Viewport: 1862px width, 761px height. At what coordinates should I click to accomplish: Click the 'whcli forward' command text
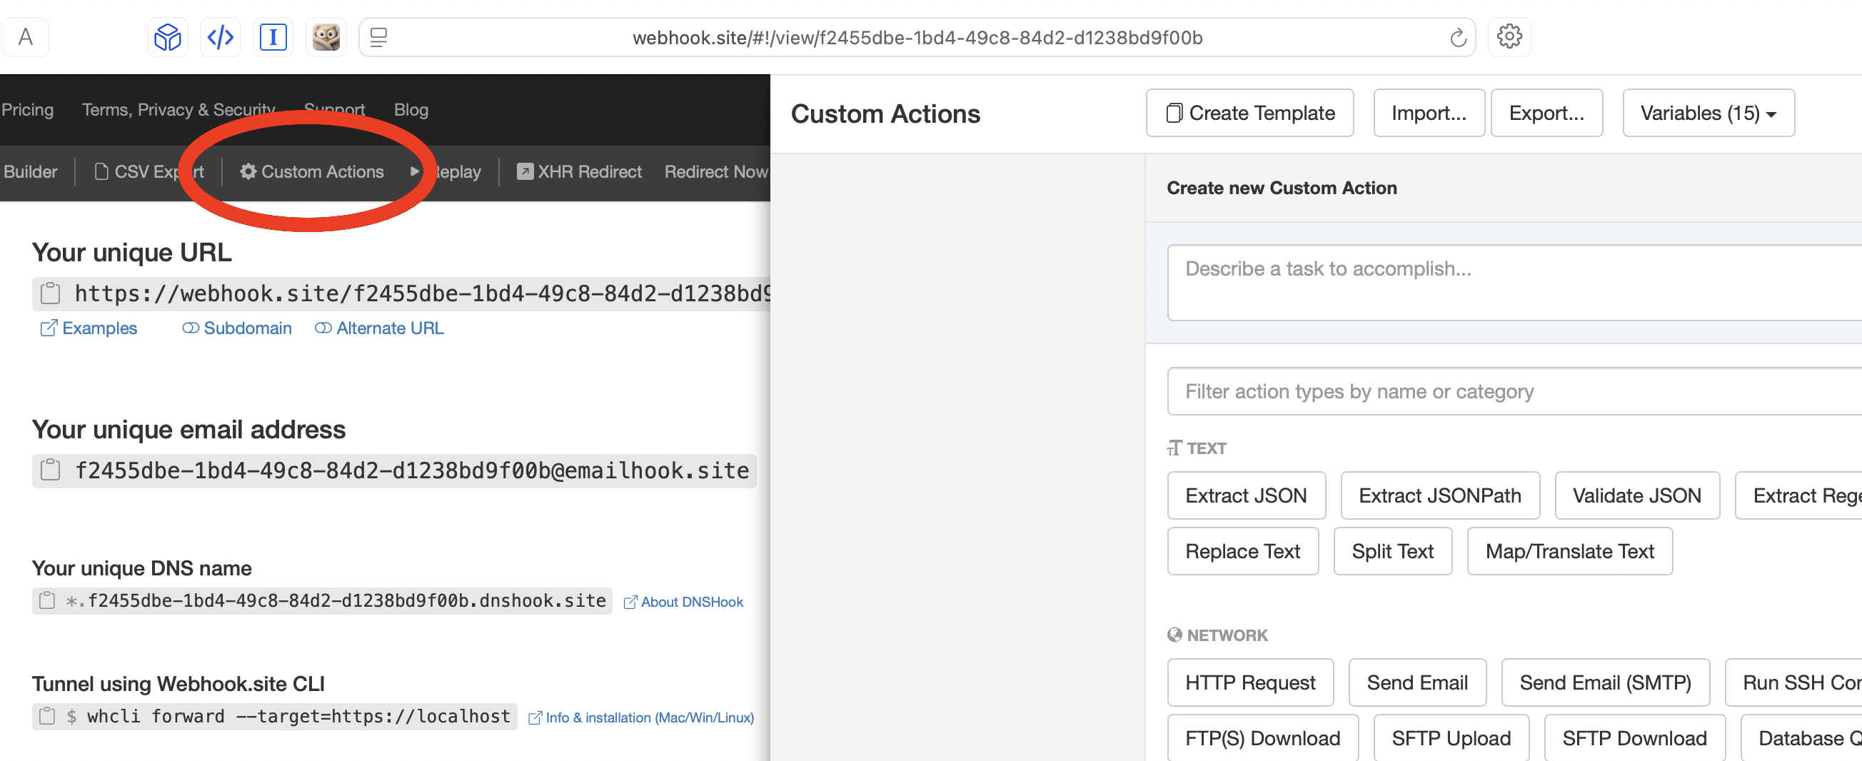(x=298, y=716)
